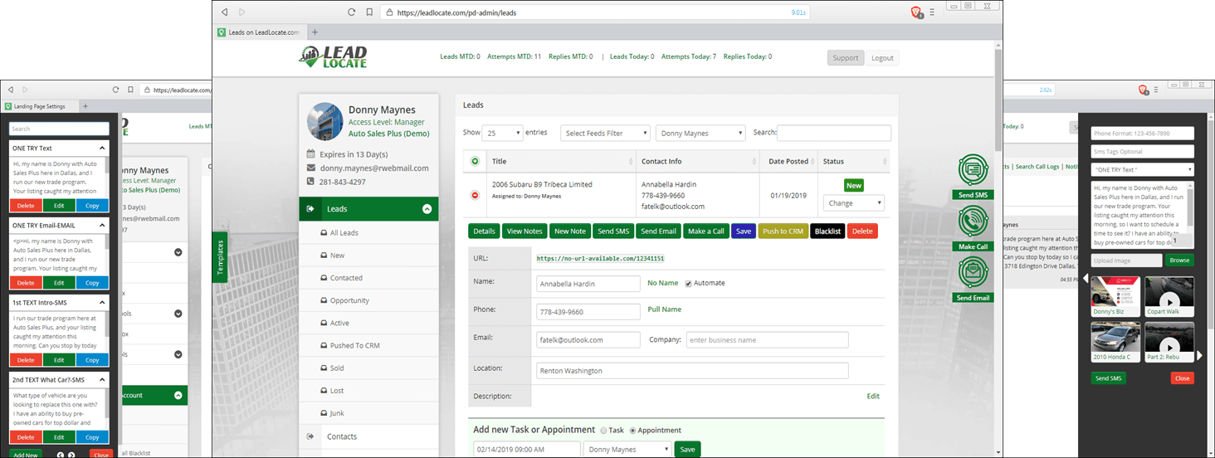Click the Company name input field
This screenshot has height=458, width=1215.
(x=767, y=339)
